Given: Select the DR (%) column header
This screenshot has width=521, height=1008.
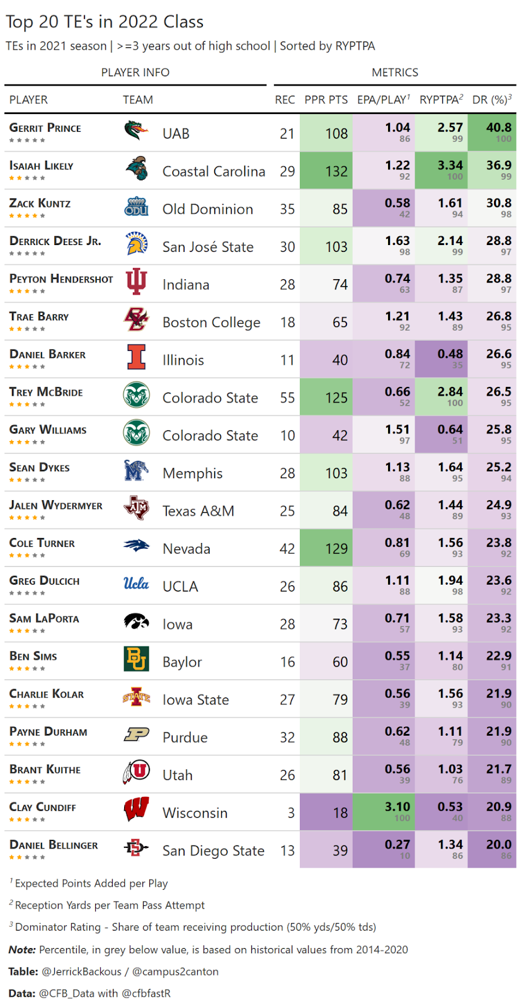Looking at the screenshot, I should tap(492, 100).
